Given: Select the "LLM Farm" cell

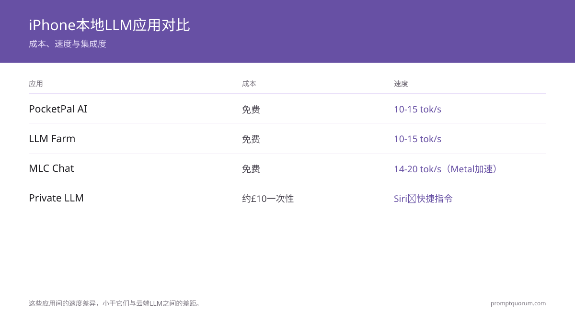Looking at the screenshot, I should pos(52,139).
